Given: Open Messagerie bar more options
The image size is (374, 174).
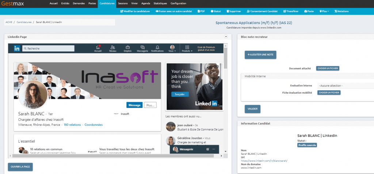Looking at the screenshot, I should [214, 149].
